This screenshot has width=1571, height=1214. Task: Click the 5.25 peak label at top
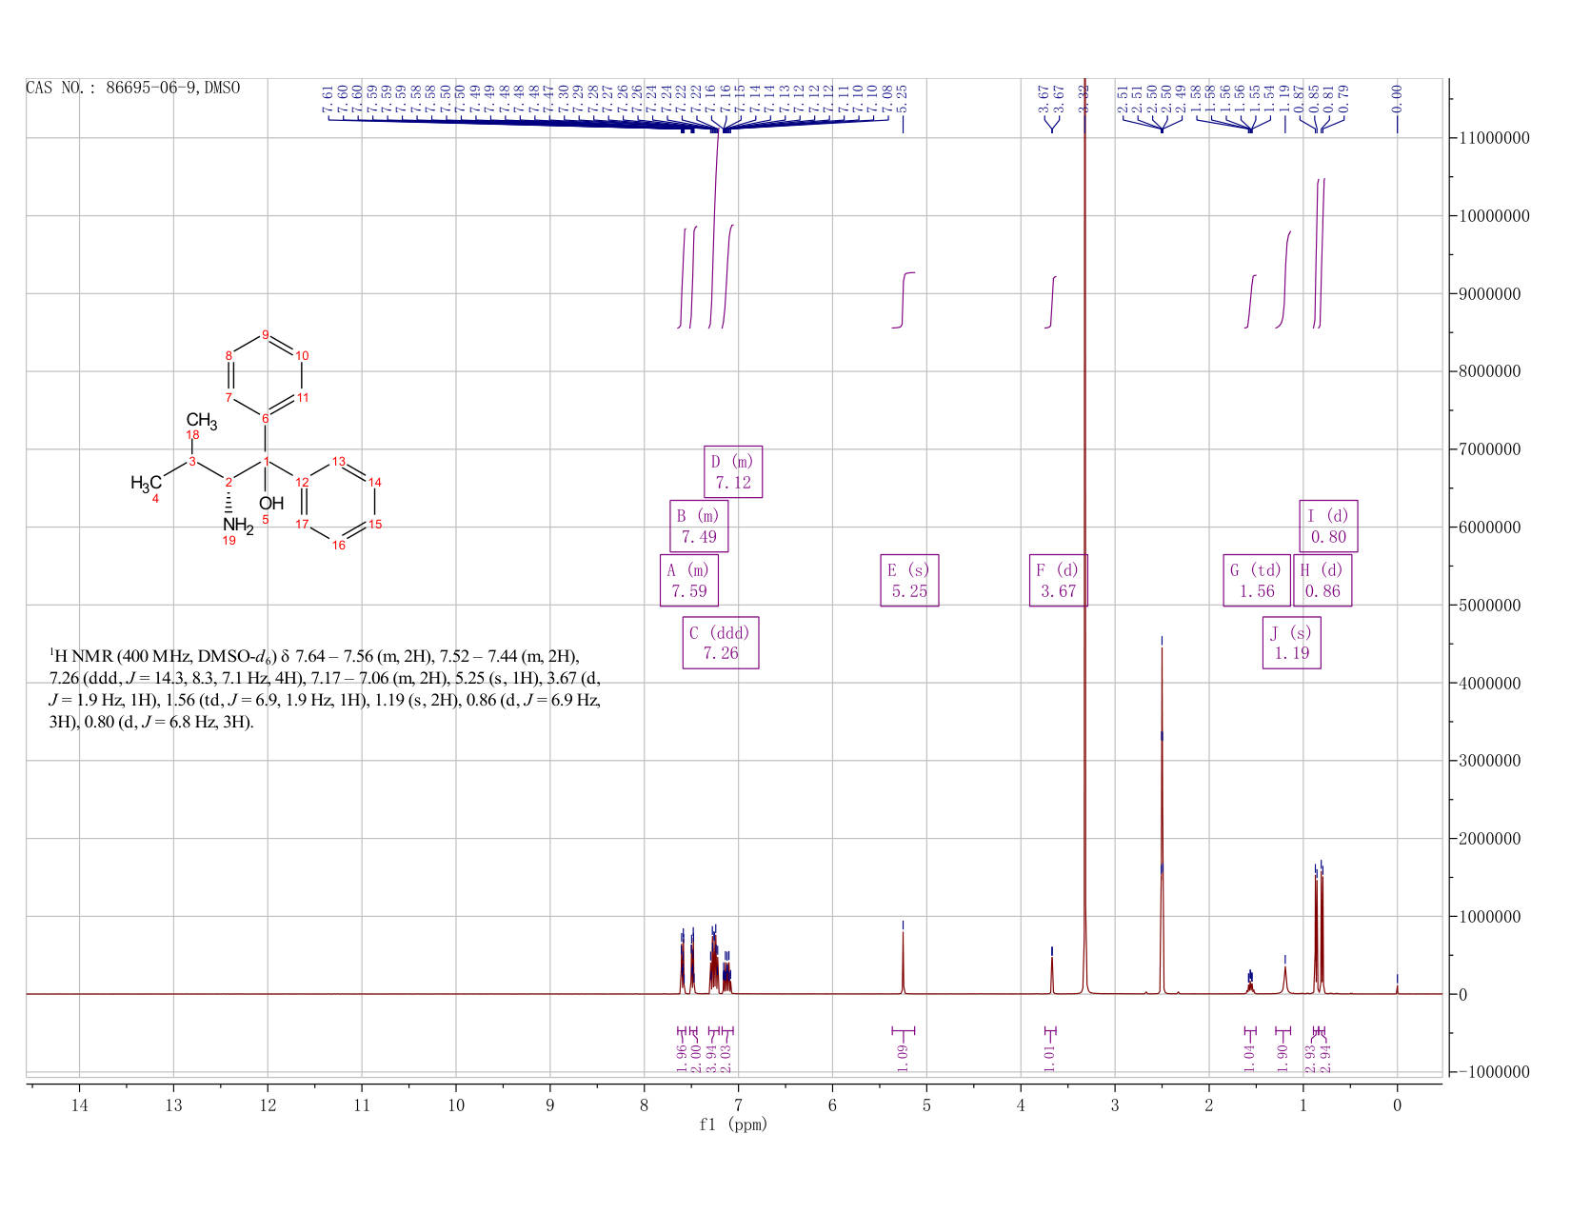coord(903,98)
